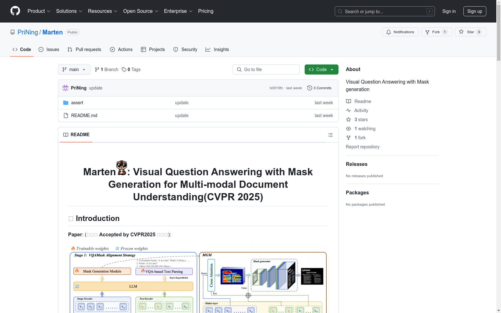Click the update message beside PriNing
The width and height of the screenshot is (501, 313).
tap(96, 88)
